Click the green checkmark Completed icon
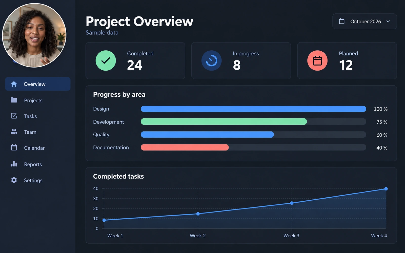 coord(106,60)
